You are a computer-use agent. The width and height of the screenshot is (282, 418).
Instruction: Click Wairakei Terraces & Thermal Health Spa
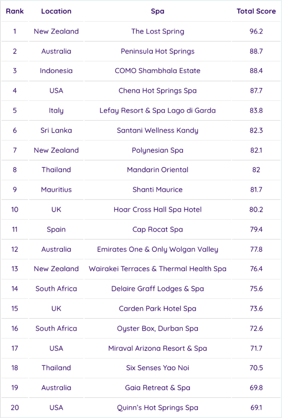[157, 269]
